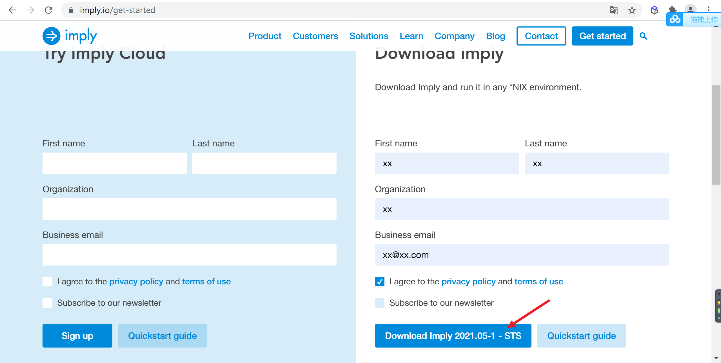Open the Solutions navigation menu

[369, 36]
